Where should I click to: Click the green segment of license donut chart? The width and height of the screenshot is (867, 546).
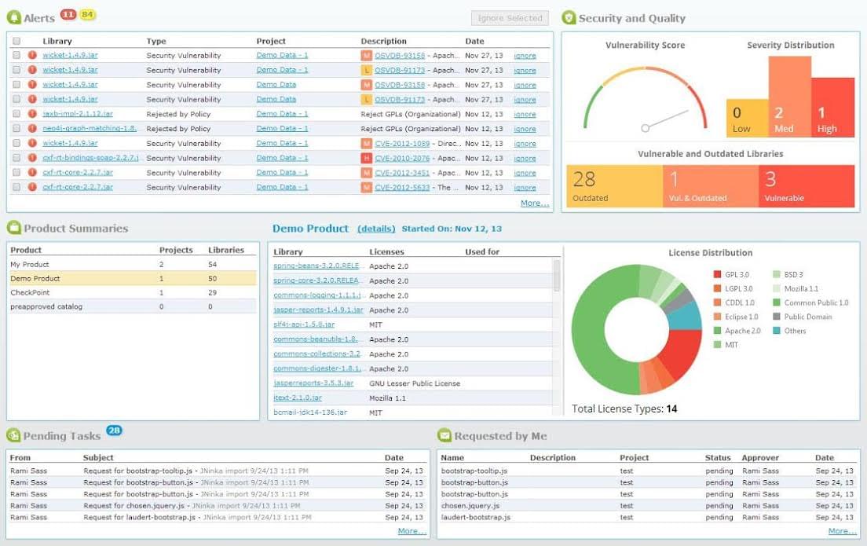click(x=589, y=332)
